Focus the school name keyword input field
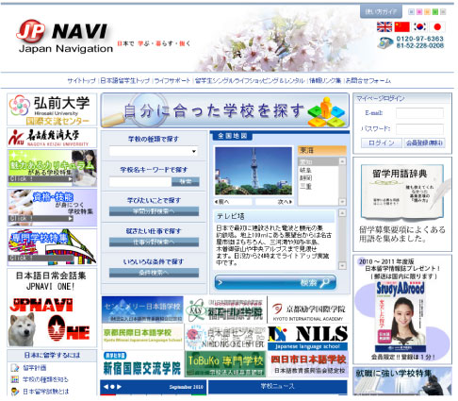Viewport: 458px width, 401px height. coord(140,182)
